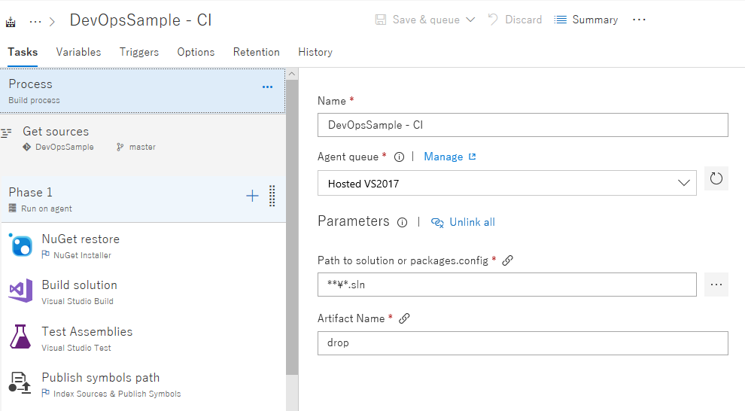Click link icon next to Artifact Name
This screenshot has width=745, height=411.
click(404, 318)
